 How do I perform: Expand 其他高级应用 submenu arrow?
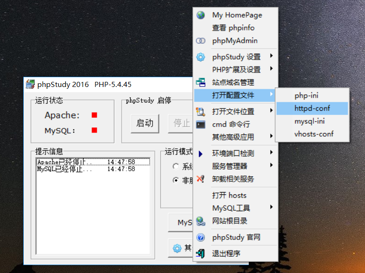[x=272, y=136]
